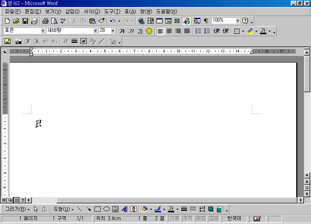
Task: Insert hyperlink globe icon
Action: tap(142, 21)
